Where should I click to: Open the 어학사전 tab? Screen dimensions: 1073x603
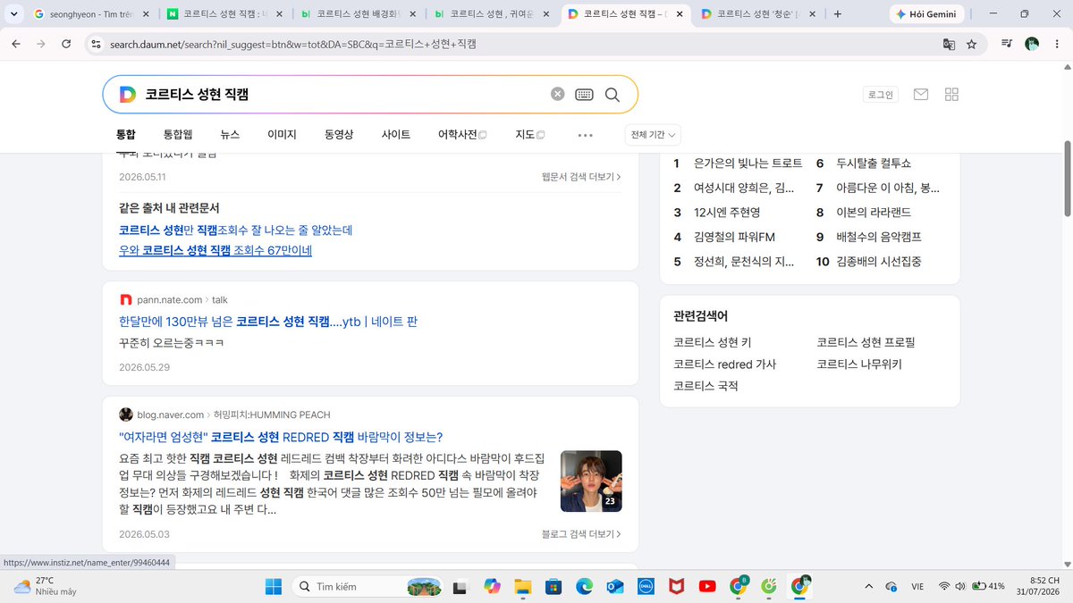(461, 135)
